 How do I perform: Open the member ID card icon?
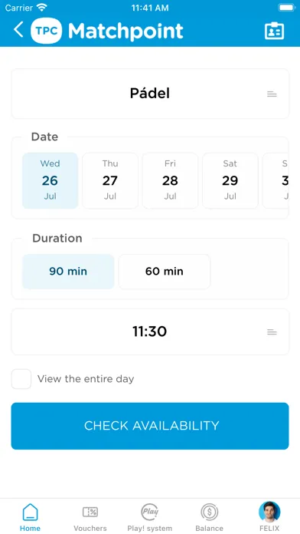point(274,31)
